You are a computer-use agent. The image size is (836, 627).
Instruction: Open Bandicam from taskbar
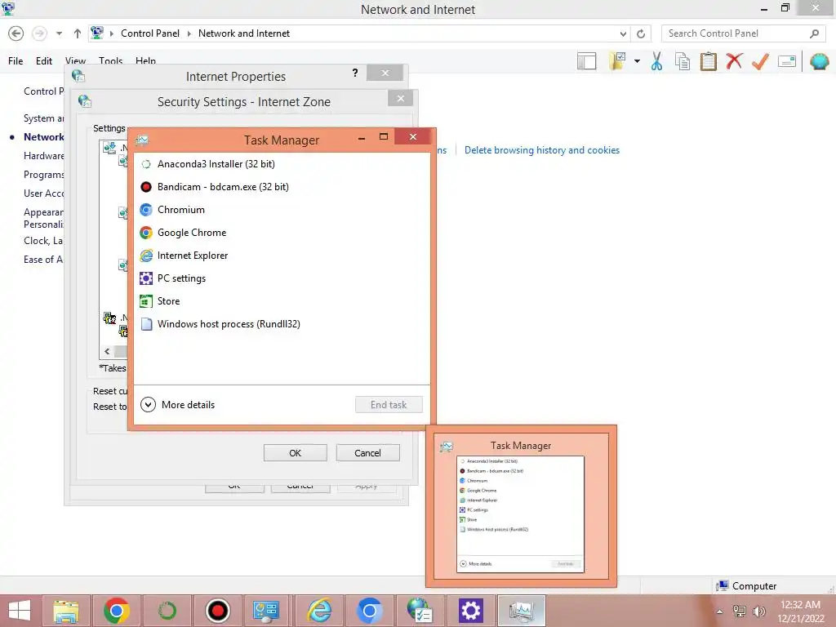coord(217,611)
